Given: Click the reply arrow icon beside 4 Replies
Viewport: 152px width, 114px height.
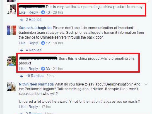Looking at the screenshot, I should tap(21, 50).
